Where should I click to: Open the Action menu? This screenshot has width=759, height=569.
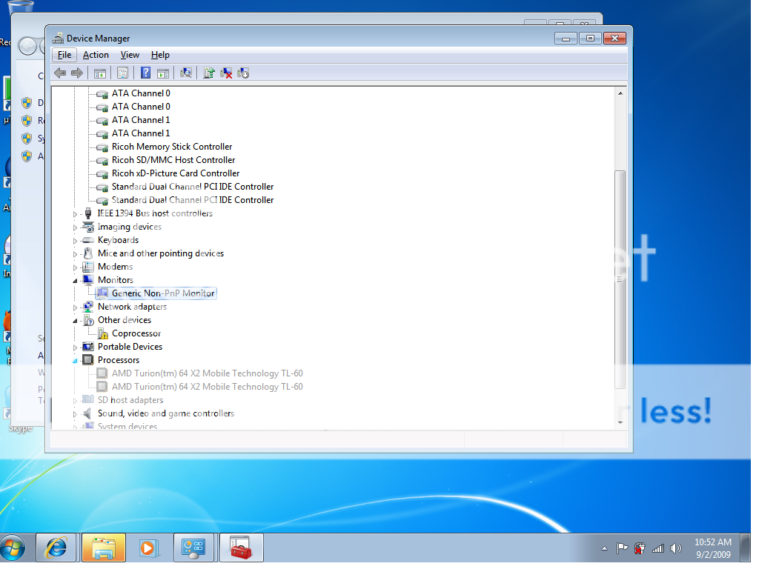96,55
